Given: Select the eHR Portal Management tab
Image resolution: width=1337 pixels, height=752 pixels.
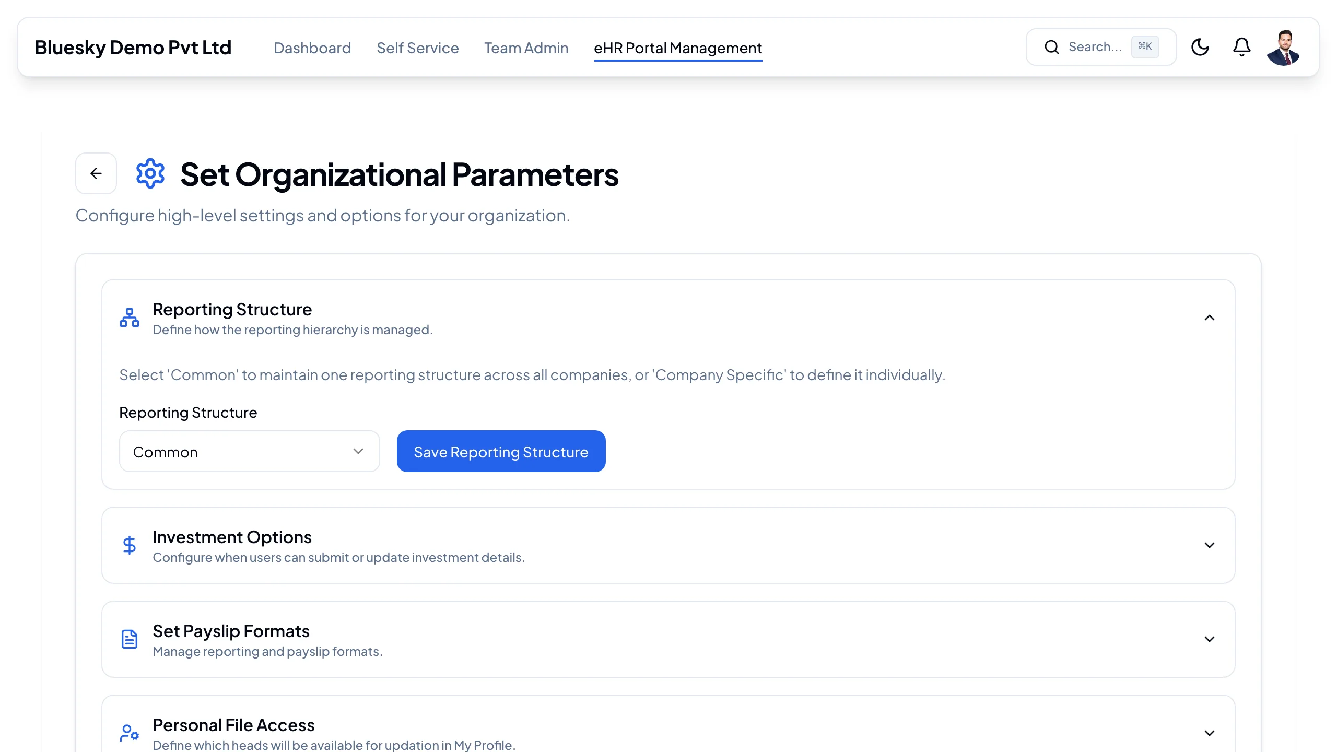Looking at the screenshot, I should pyautogui.click(x=678, y=48).
